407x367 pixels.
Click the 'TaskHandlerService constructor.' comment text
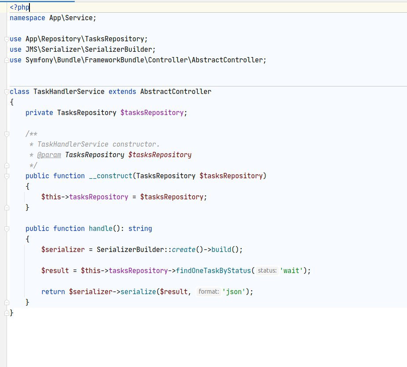(98, 144)
